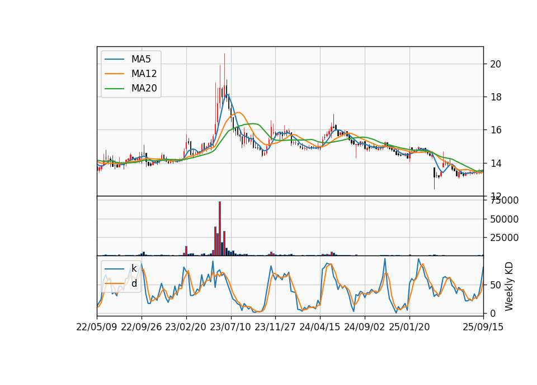
Task: Click the lowest candlestick wick near 12.4
Action: coord(434,183)
